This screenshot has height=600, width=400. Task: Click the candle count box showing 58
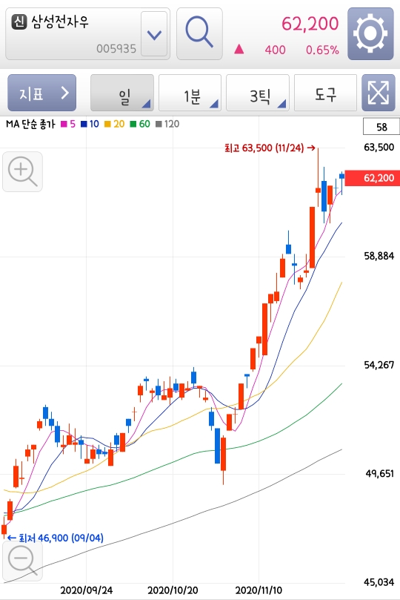coord(381,127)
